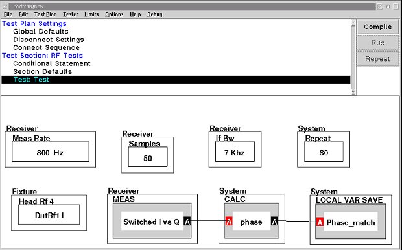Click the Meas Rate 800 Hz field
Screen dimensions: 402x250
pos(51,152)
